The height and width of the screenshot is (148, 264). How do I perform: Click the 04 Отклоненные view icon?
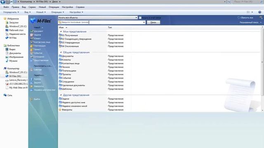[x=60, y=46]
